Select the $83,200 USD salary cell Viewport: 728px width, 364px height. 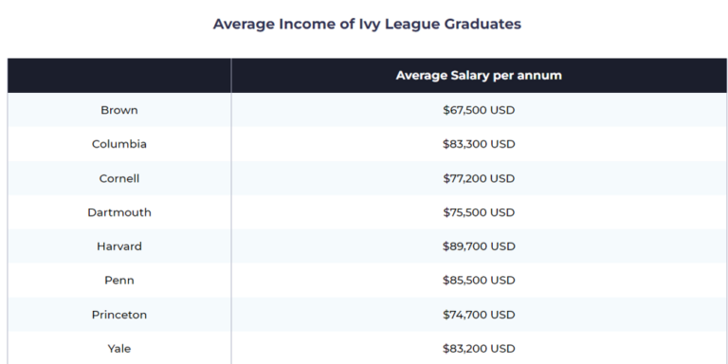(479, 349)
